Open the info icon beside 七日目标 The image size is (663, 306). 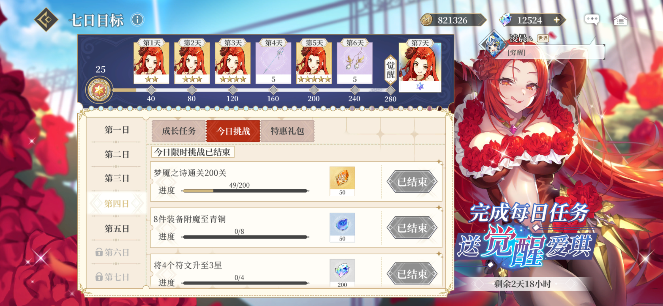click(x=137, y=20)
